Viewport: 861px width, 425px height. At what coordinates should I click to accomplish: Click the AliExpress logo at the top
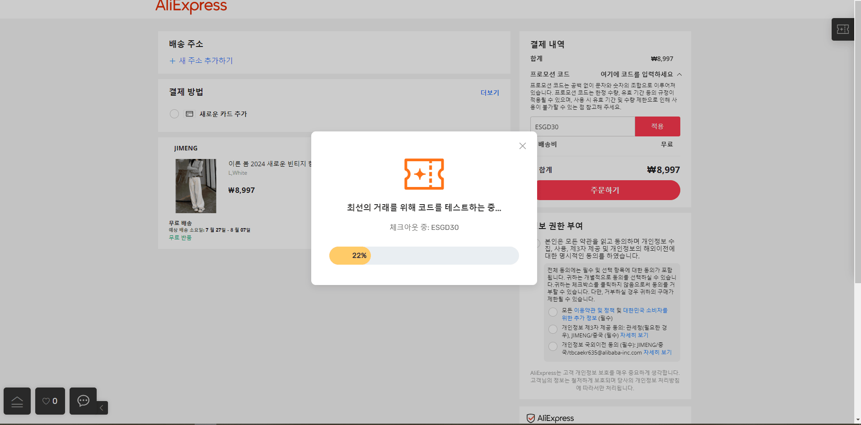(x=191, y=7)
